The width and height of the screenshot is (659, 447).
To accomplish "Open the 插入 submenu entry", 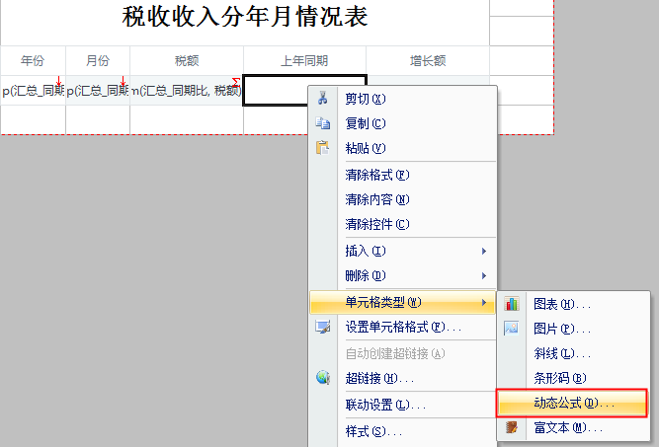I will tap(403, 251).
